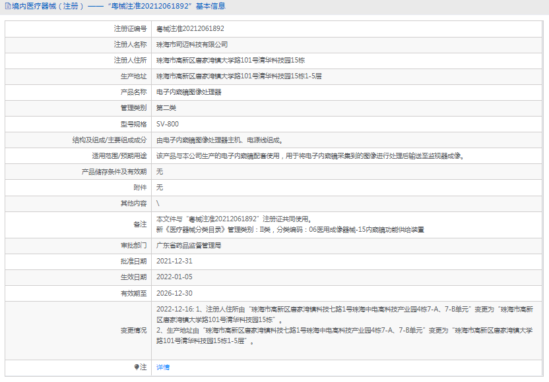The width and height of the screenshot is (549, 382).
Task: Click the 产品名称 label
Action: tap(133, 92)
